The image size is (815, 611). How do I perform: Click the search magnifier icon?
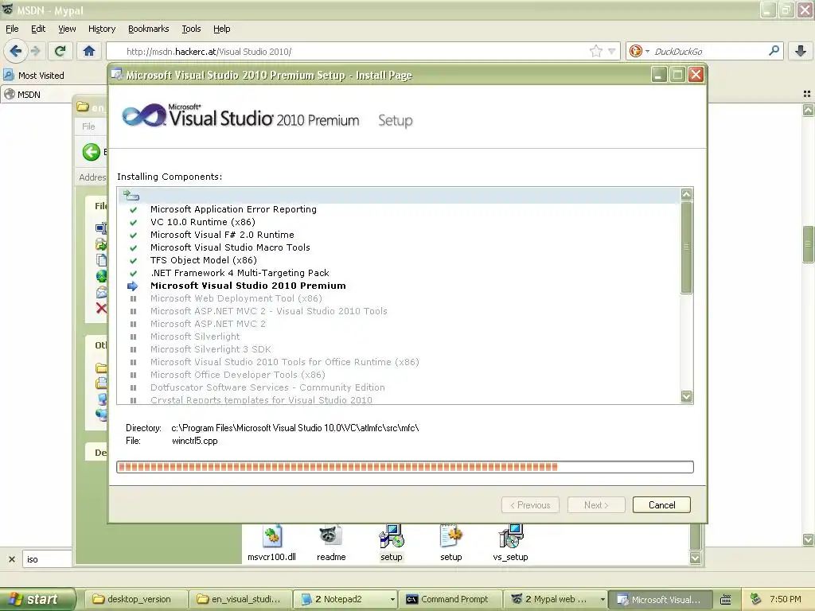coord(774,51)
